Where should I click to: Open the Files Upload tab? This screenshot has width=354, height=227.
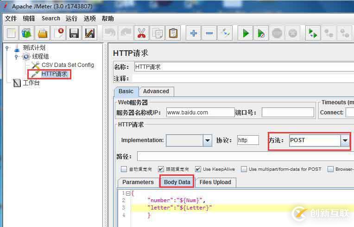click(215, 182)
